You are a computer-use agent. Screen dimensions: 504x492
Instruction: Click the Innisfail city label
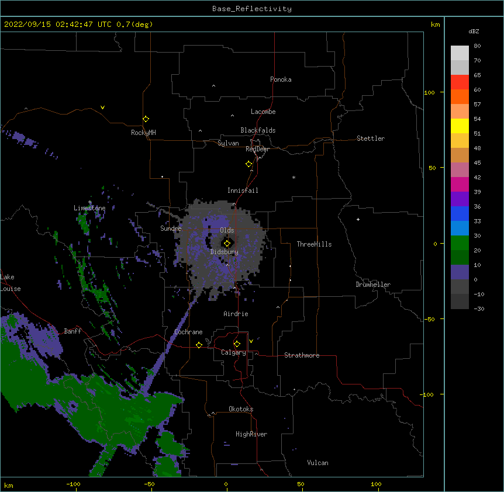click(243, 190)
